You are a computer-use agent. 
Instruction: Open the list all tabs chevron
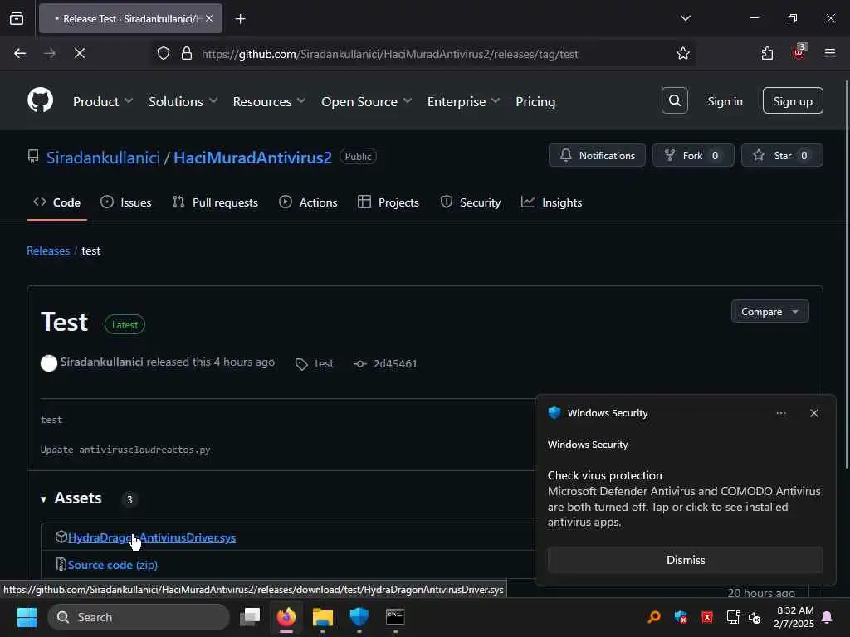685,18
